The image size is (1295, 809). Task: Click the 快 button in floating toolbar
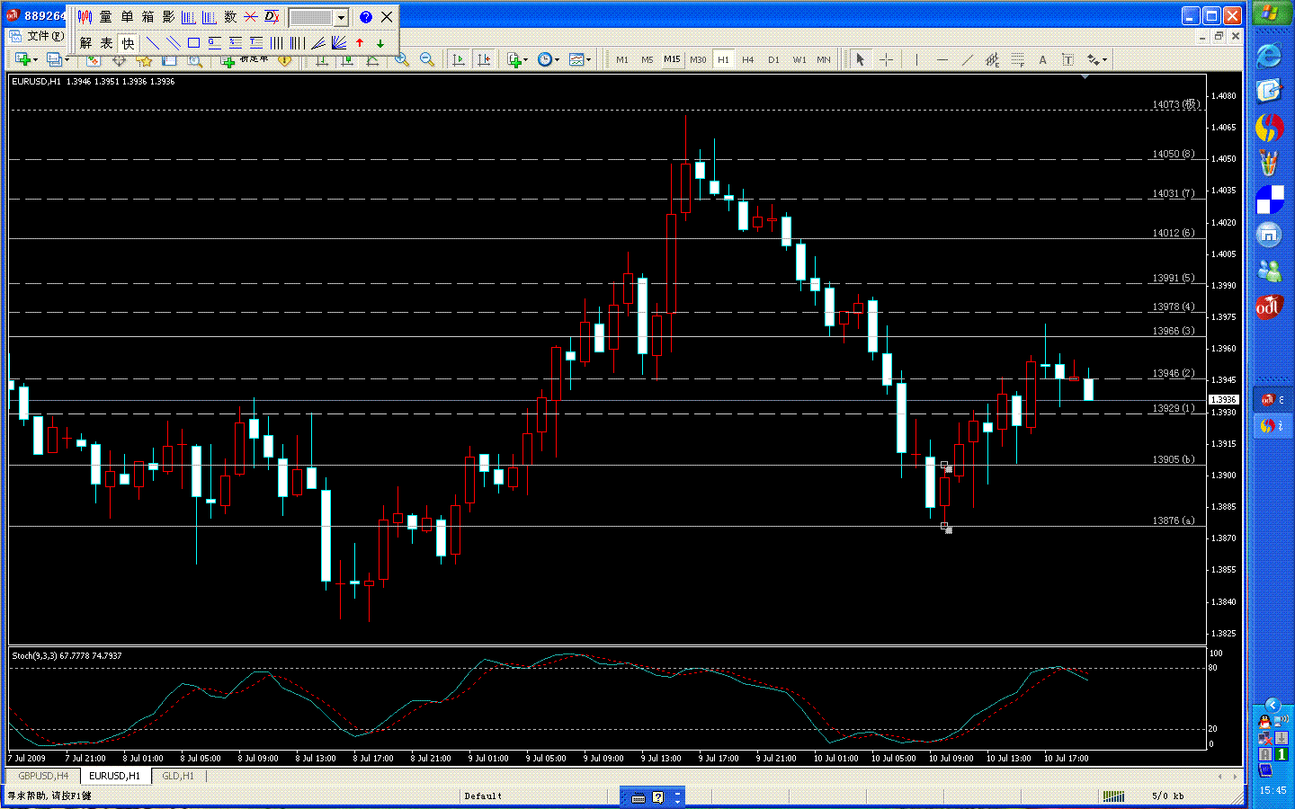pyautogui.click(x=128, y=42)
